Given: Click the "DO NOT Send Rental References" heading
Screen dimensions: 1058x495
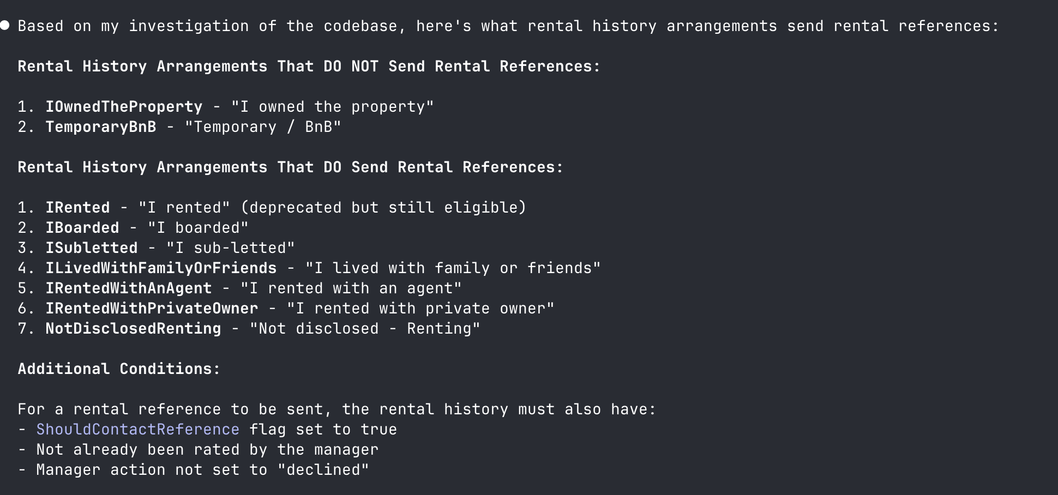Looking at the screenshot, I should point(309,67).
